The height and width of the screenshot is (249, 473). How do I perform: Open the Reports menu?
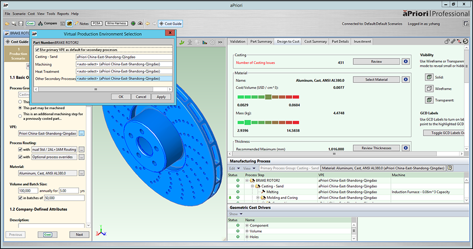[63, 13]
